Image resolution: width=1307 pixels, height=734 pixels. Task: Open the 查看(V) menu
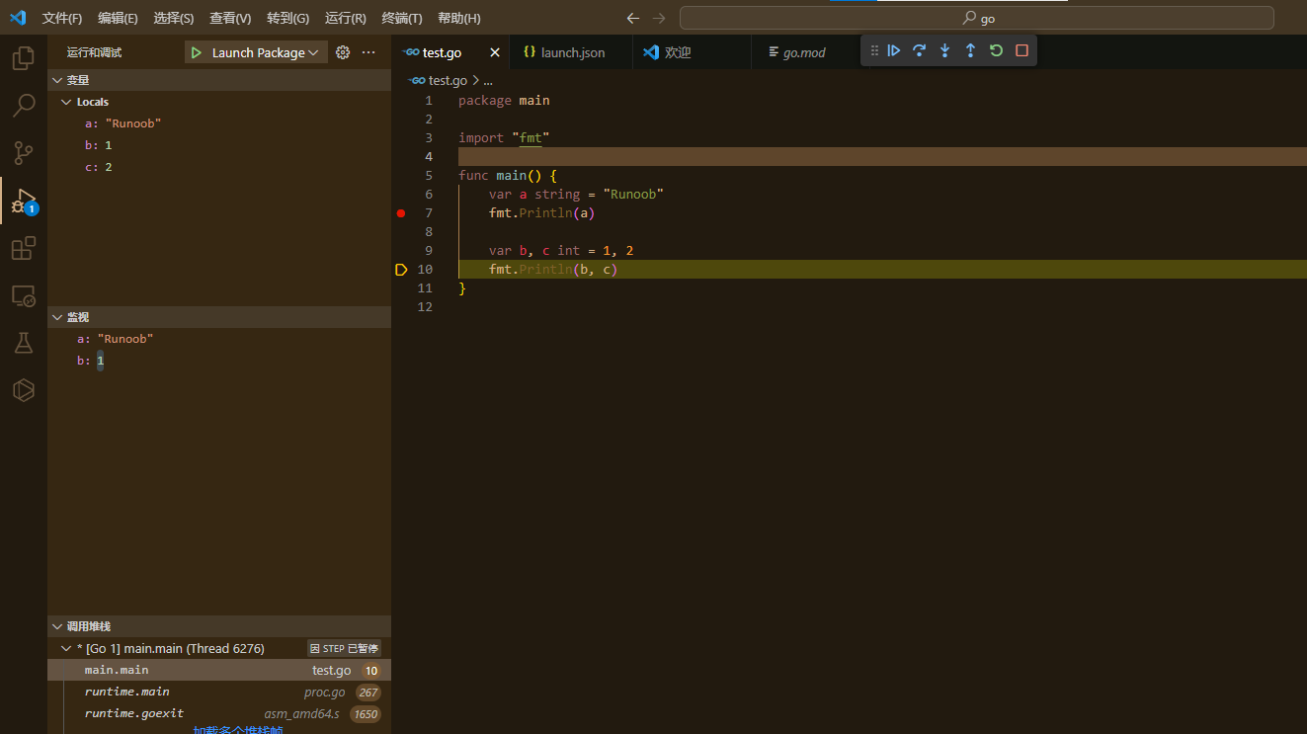pyautogui.click(x=230, y=18)
